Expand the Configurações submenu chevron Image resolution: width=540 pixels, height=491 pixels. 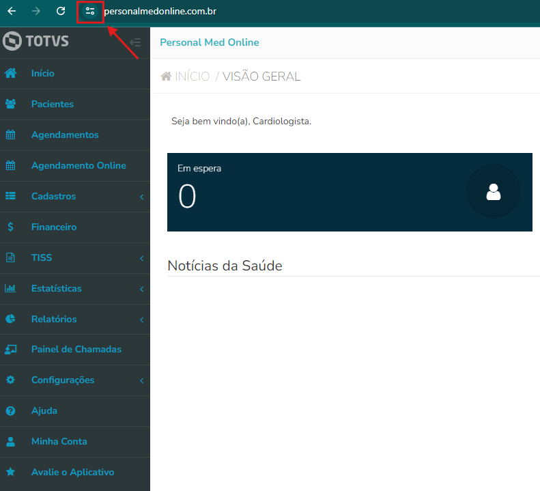click(x=141, y=380)
